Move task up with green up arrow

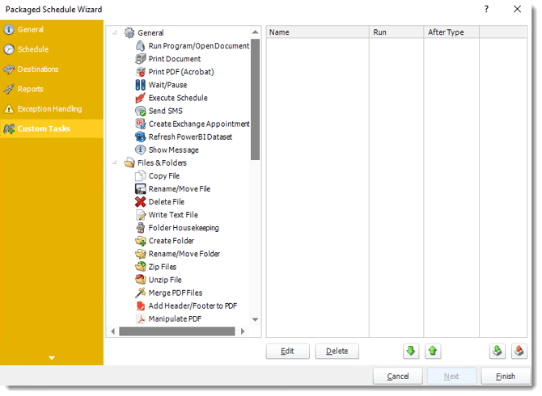coord(433,352)
